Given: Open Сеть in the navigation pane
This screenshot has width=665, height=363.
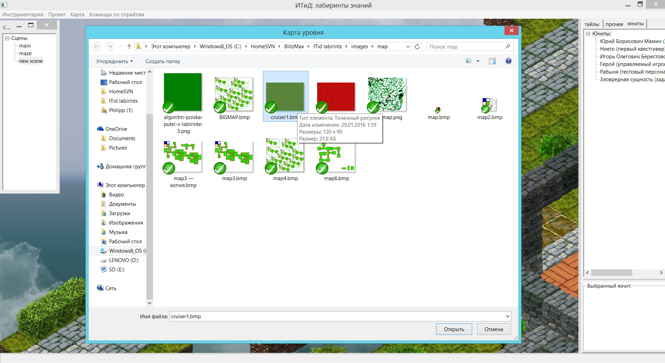Looking at the screenshot, I should 107,288.
